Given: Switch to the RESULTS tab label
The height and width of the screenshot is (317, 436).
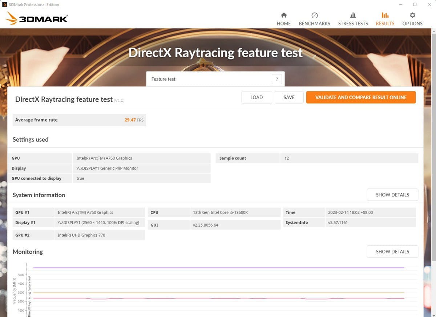Looking at the screenshot, I should 385,24.
